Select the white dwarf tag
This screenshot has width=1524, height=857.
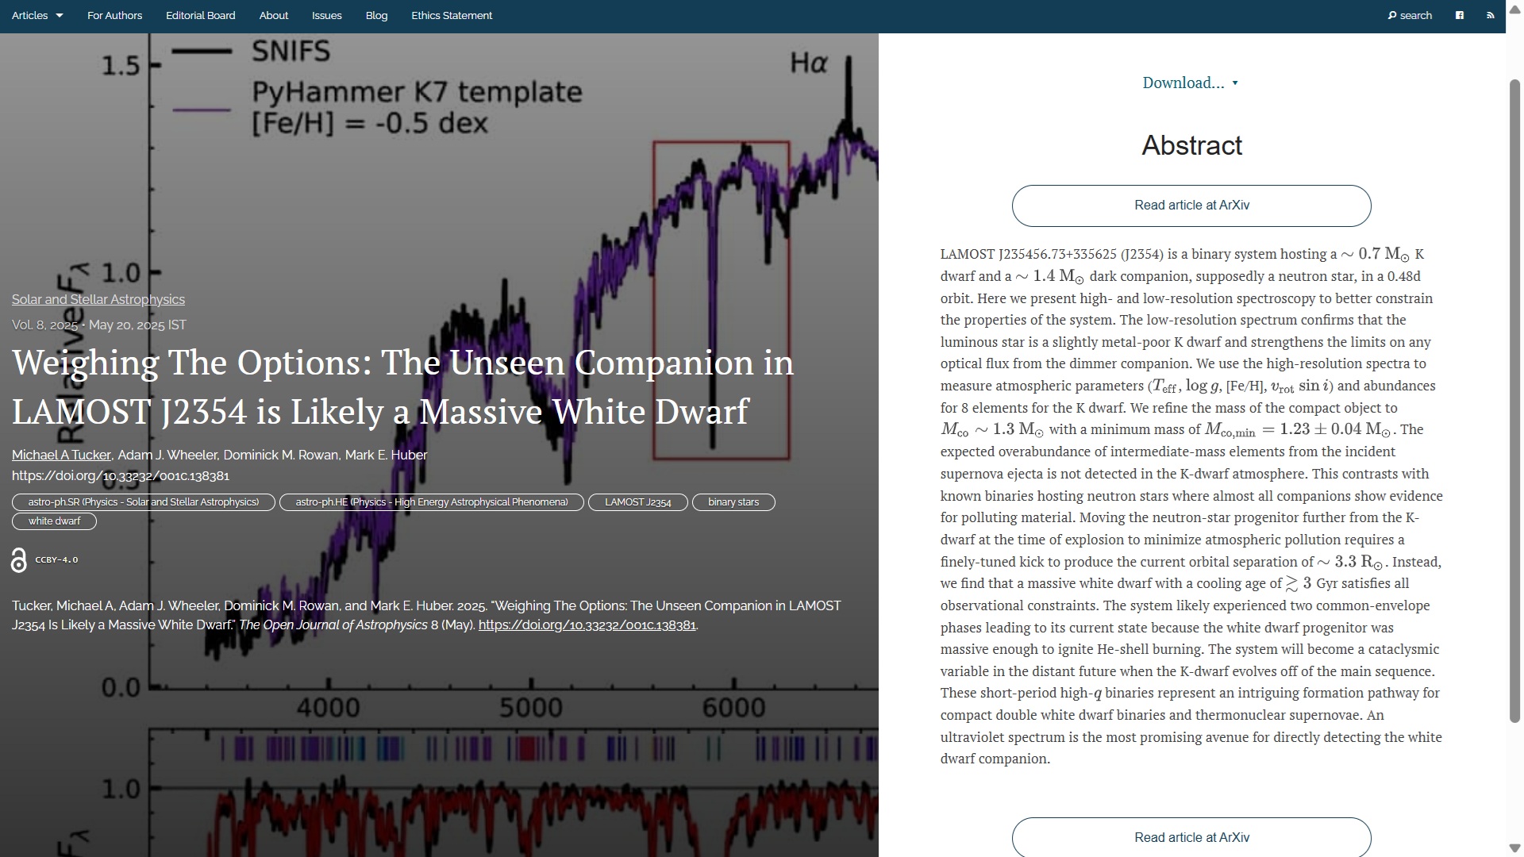54,521
